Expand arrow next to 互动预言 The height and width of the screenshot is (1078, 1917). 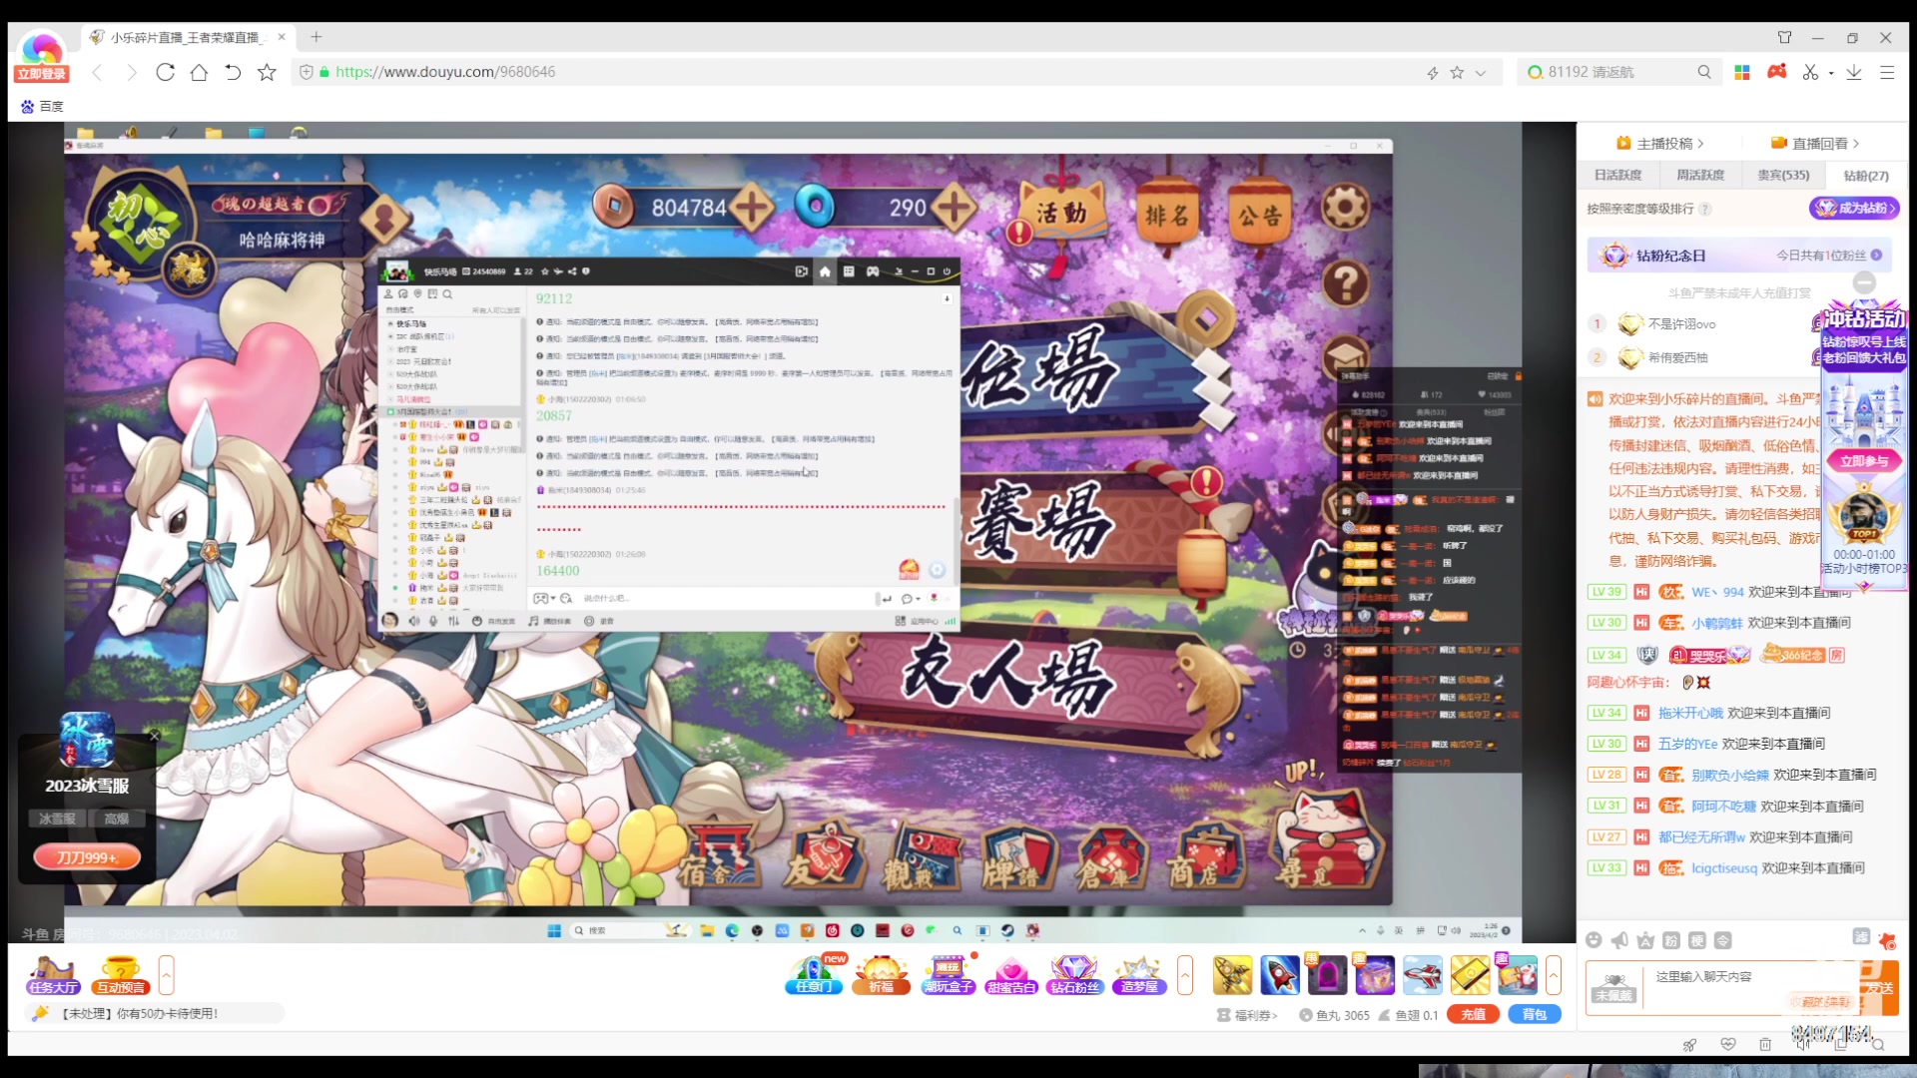tap(167, 974)
